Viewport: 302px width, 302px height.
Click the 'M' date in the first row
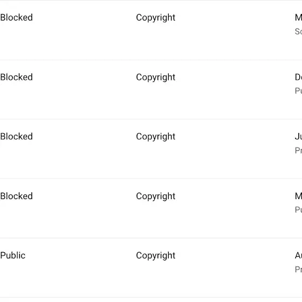click(x=298, y=17)
